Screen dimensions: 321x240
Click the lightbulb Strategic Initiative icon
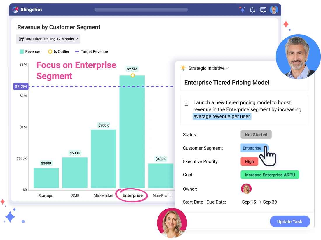183,68
